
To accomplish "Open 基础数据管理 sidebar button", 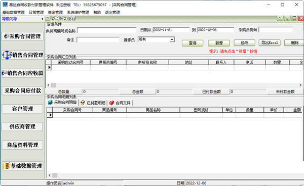I will click(x=22, y=166).
